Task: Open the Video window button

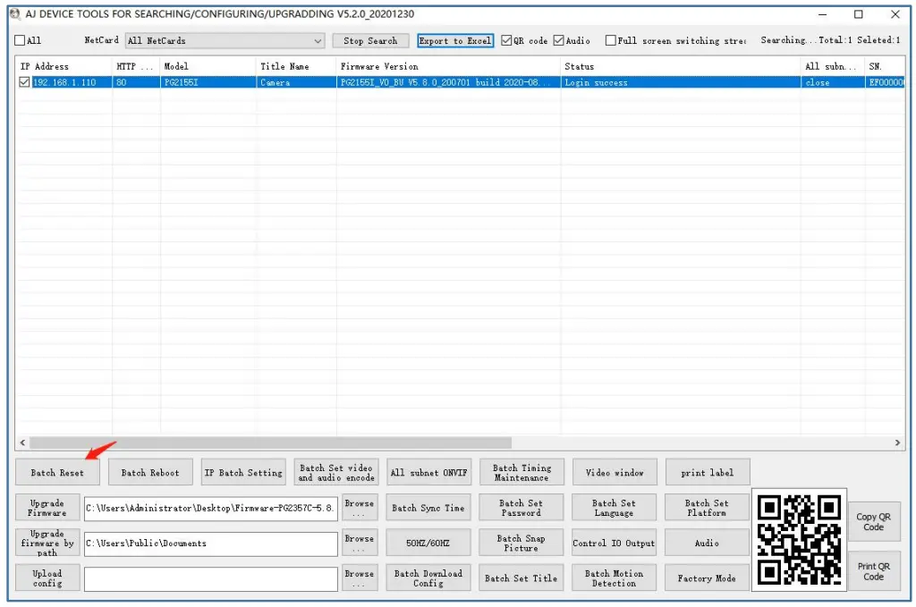Action: tap(615, 473)
